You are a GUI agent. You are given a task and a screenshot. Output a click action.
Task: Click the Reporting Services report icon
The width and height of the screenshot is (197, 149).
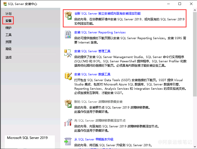(68, 34)
